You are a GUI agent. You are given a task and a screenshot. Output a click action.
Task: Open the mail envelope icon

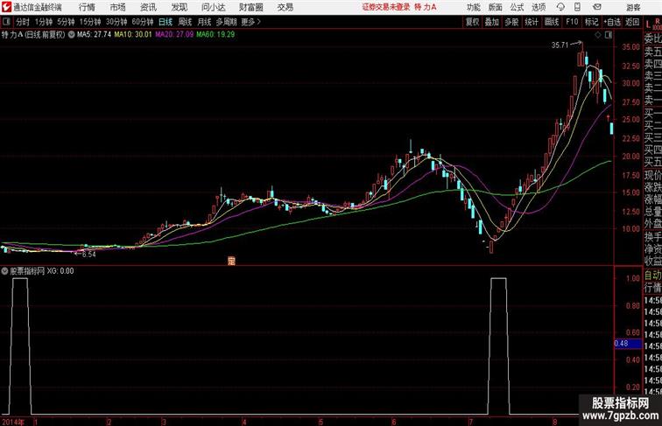[596, 7]
